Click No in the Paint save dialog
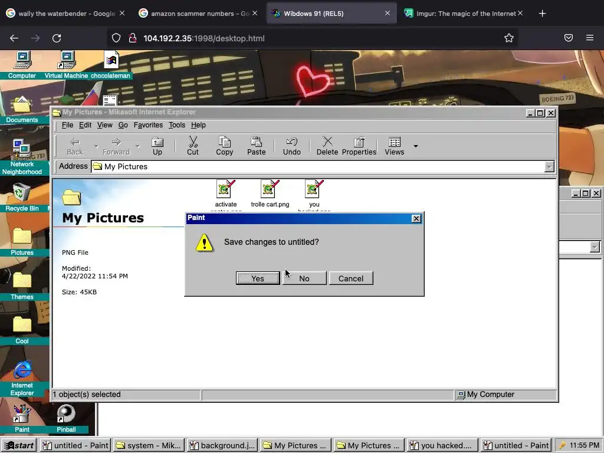604x453 pixels. (304, 278)
